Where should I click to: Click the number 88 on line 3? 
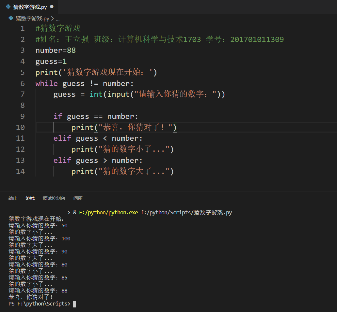click(72, 50)
